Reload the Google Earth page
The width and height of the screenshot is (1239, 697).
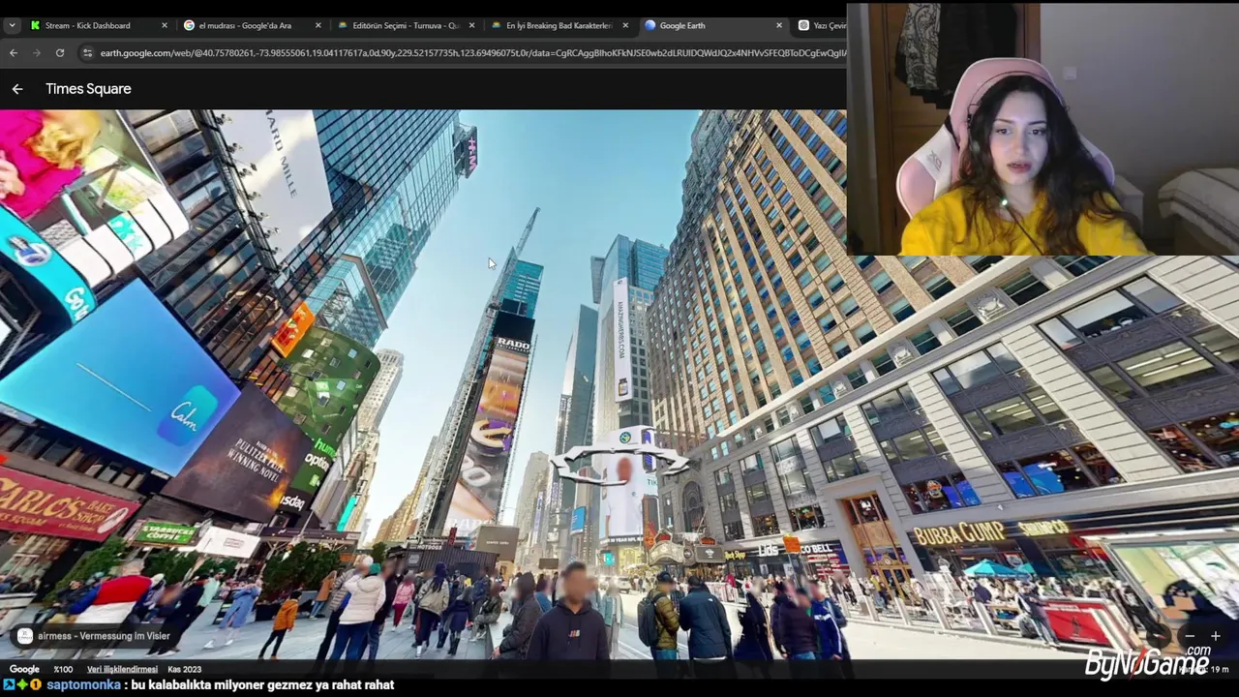[x=60, y=53]
